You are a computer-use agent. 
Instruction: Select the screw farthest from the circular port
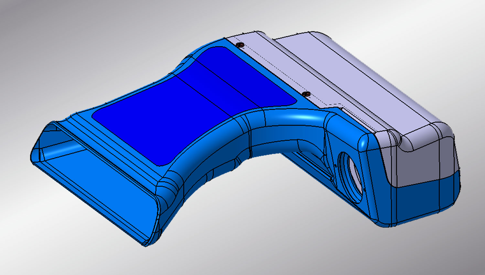click(240, 45)
